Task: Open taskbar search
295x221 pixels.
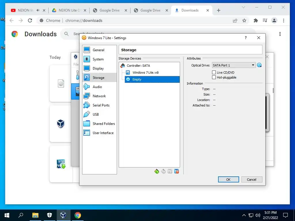Action: click(x=21, y=215)
